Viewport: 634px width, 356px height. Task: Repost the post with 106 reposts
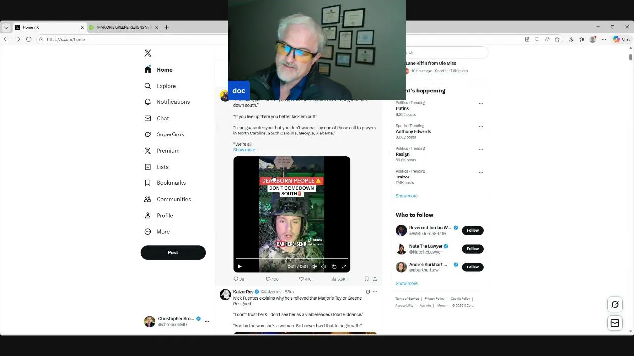tap(272, 279)
